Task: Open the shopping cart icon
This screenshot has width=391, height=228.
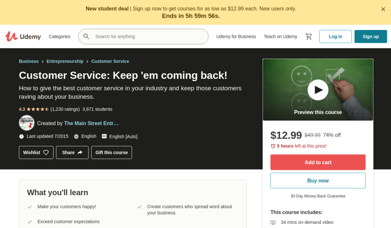Action: coord(308,36)
